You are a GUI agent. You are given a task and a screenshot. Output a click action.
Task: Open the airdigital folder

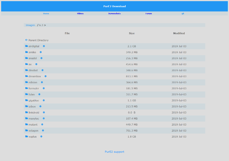pyautogui.click(x=34, y=46)
